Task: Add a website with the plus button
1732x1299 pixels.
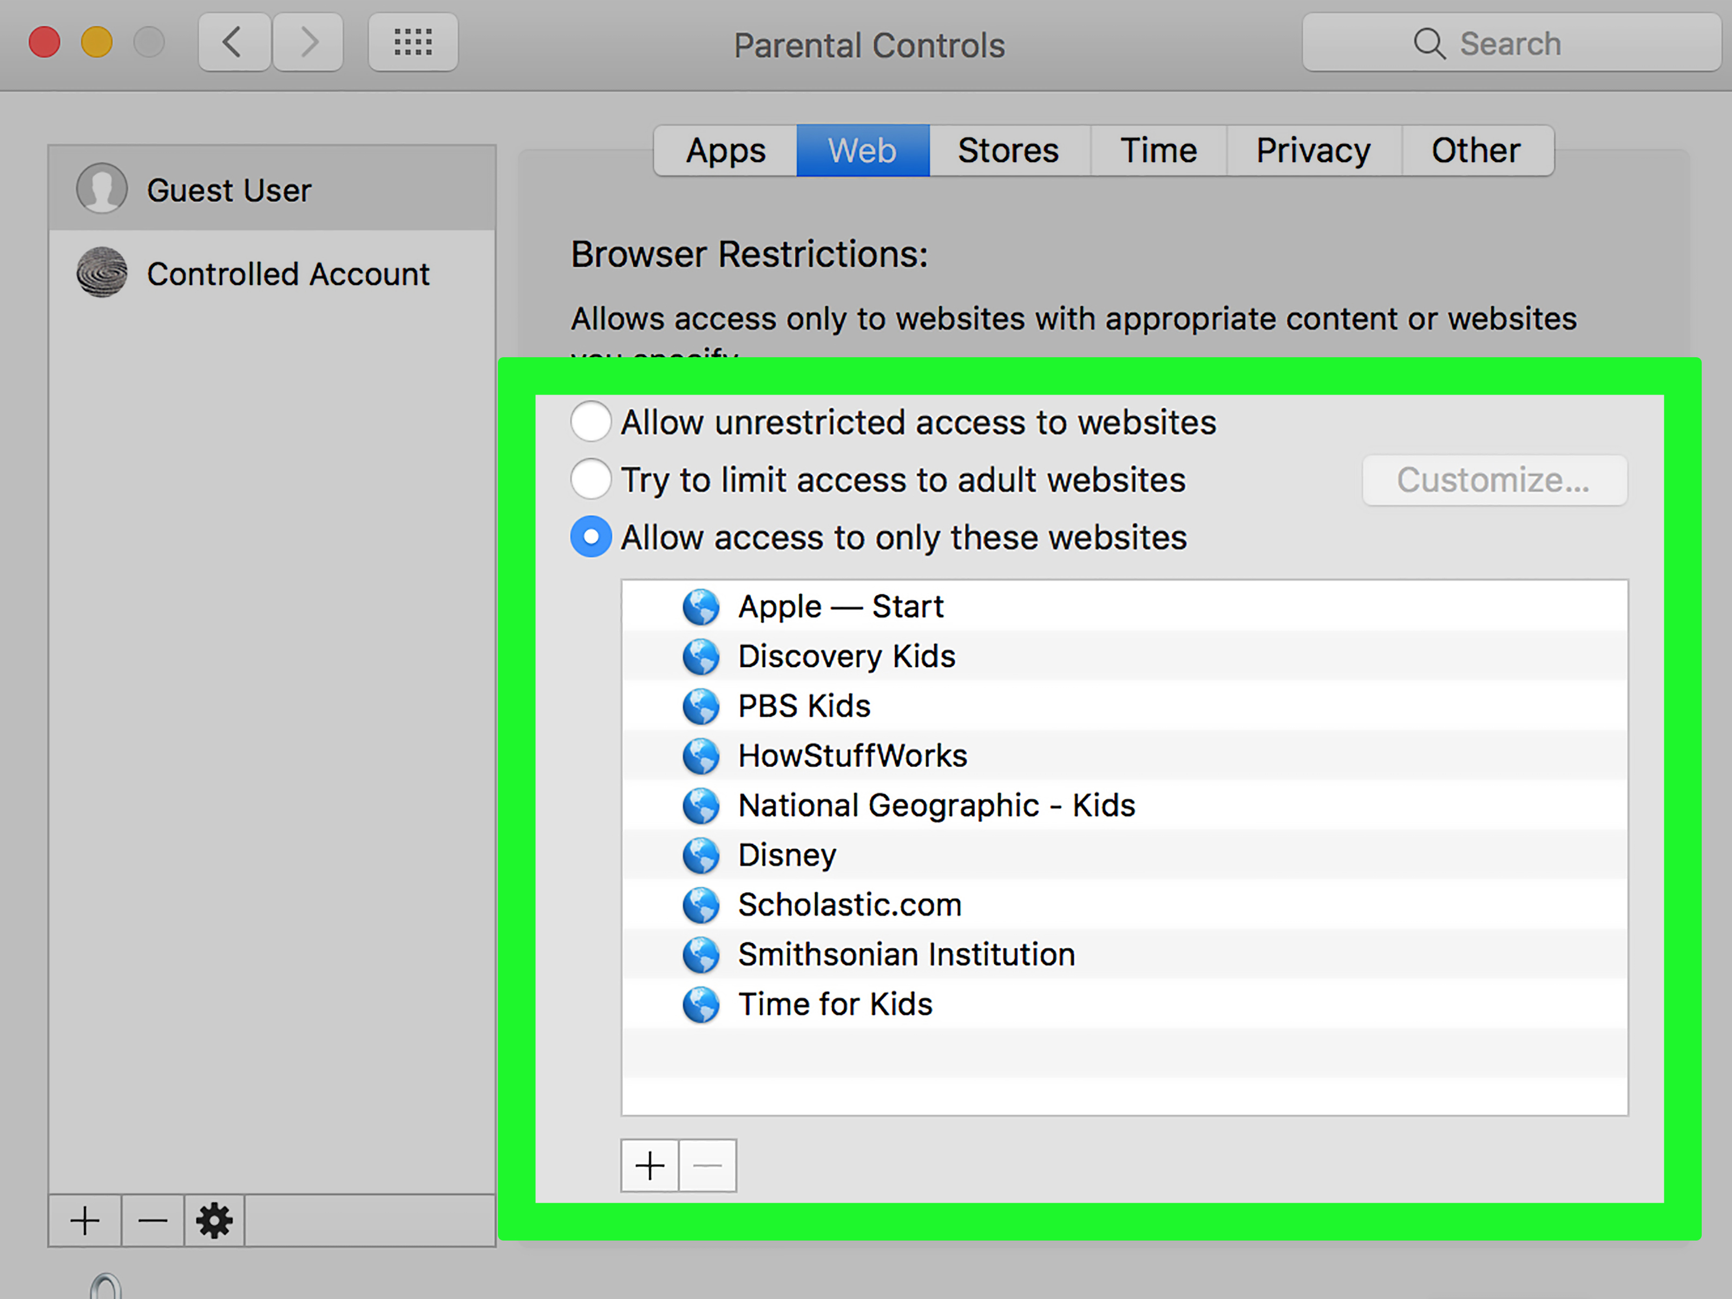Action: click(650, 1166)
